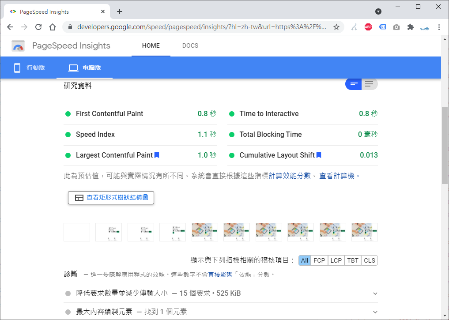
Task: Click the blue cloud extension icon
Action: [425, 28]
